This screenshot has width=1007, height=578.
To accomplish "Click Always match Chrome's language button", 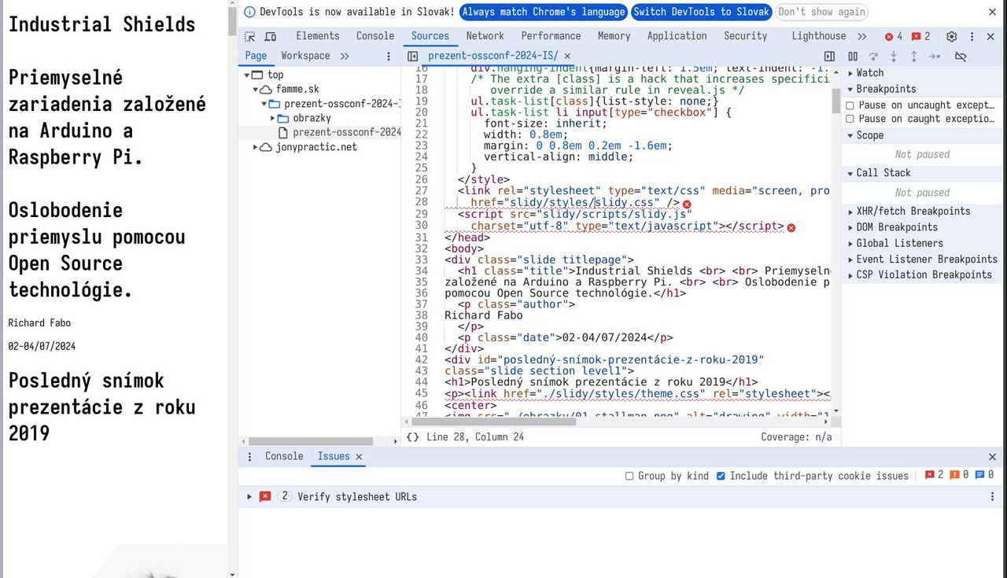I will pos(543,12).
